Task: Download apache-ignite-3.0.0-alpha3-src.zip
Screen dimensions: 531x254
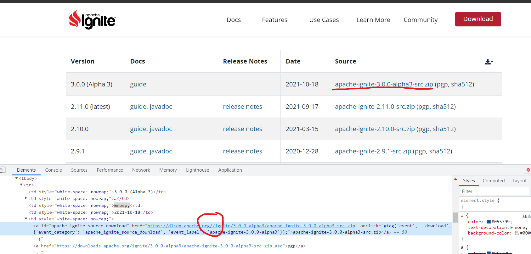Action: pyautogui.click(x=384, y=84)
